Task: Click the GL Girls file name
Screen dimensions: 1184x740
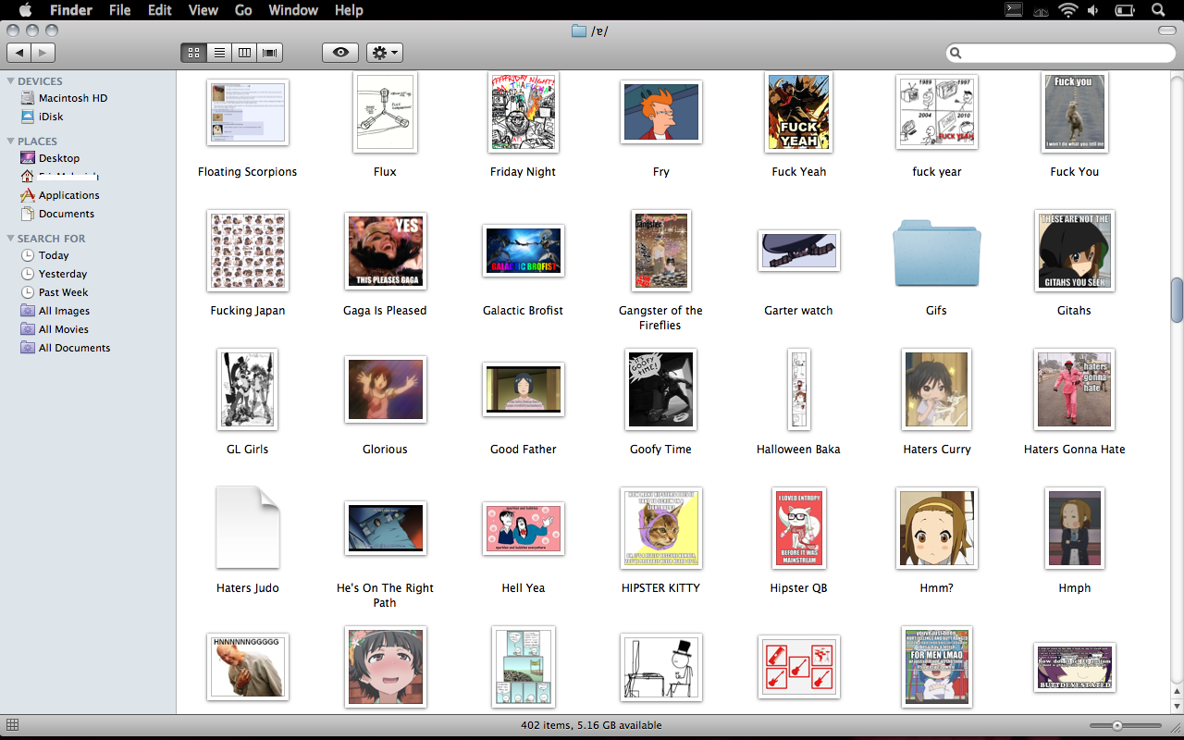Action: click(247, 450)
